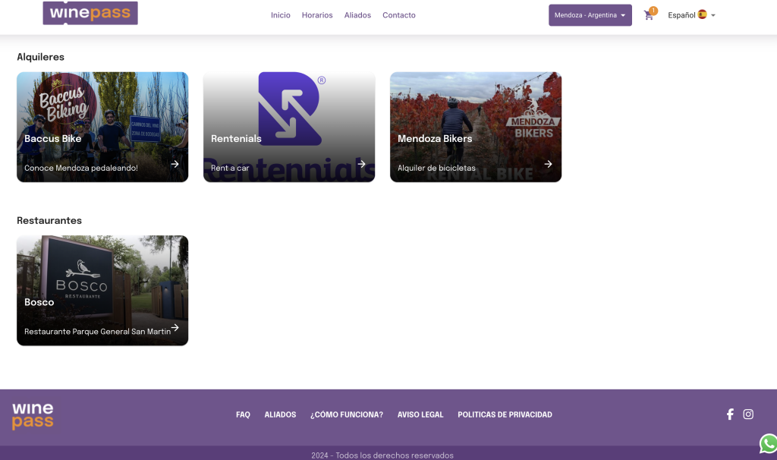Image resolution: width=777 pixels, height=460 pixels.
Task: Click the arrow on Bosco restaurant card
Action: tap(175, 328)
